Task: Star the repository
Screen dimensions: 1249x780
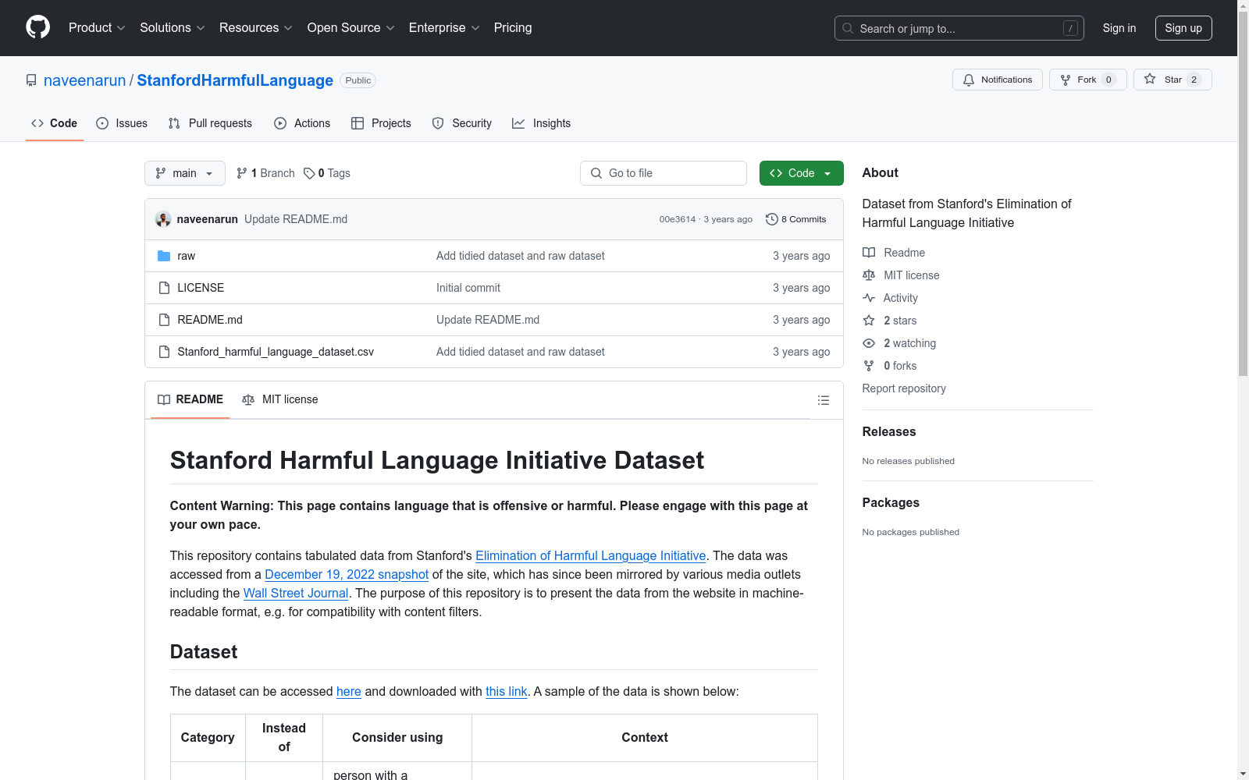Action: 1172,80
